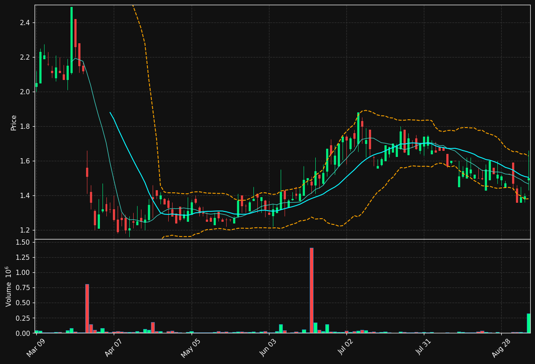The height and width of the screenshot is (364, 535).
Task: Click the 'Price' axis title
Action: (14, 122)
